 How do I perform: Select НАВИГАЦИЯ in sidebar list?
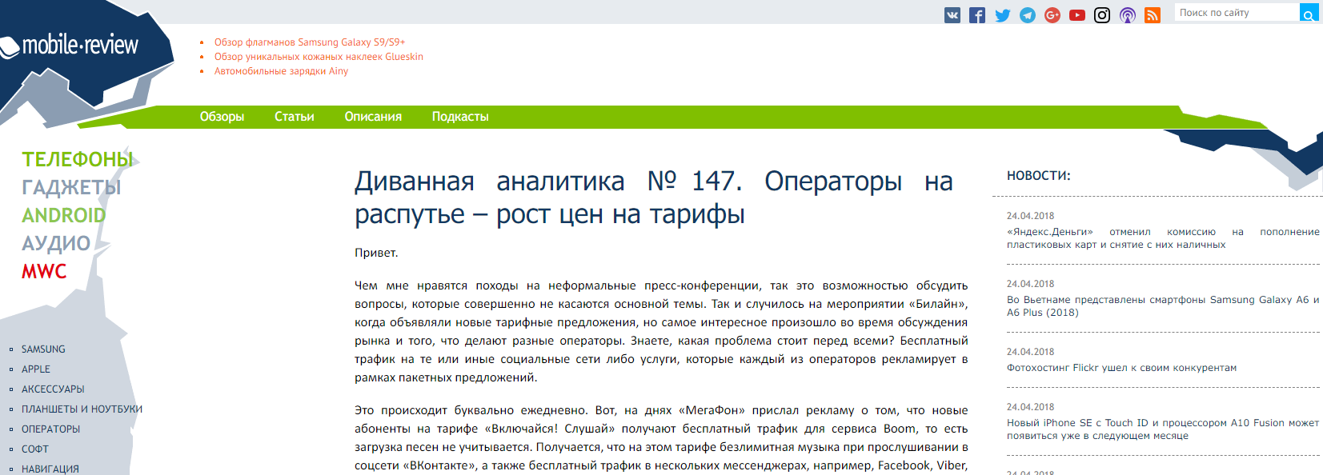pyautogui.click(x=50, y=469)
